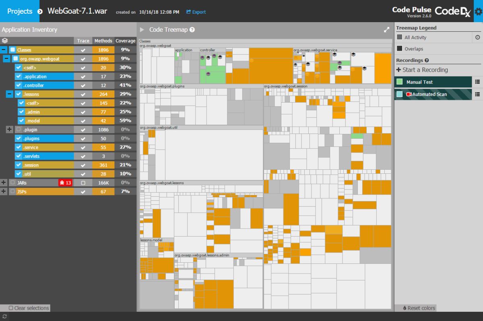
Task: Check the JSPs checkbox
Action: tap(13, 191)
